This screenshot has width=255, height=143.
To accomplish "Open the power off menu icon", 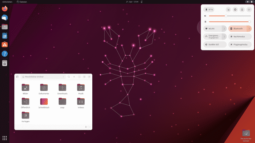I will coord(249,10).
